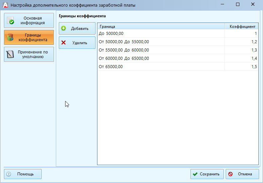Switch to Применение по умолчанию tab

(x=29, y=54)
